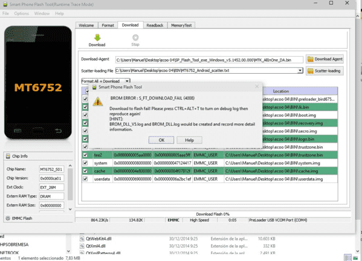
Task: Switch to the Welcome tab
Action: [86, 25]
